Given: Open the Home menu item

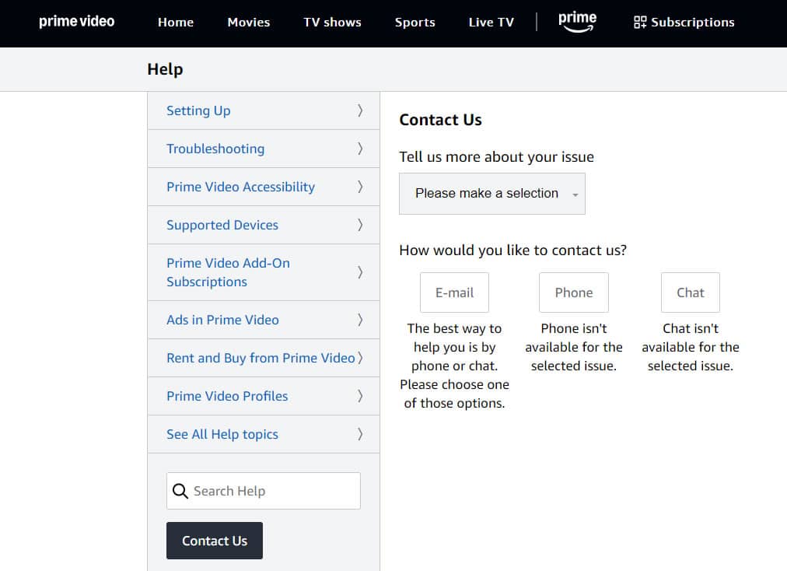Looking at the screenshot, I should pos(176,22).
